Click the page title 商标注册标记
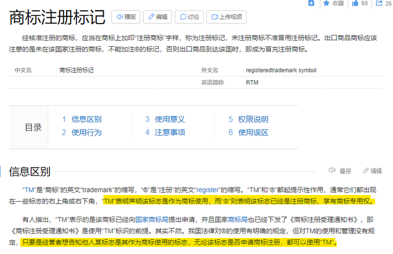The width and height of the screenshot is (393, 254). (x=57, y=17)
